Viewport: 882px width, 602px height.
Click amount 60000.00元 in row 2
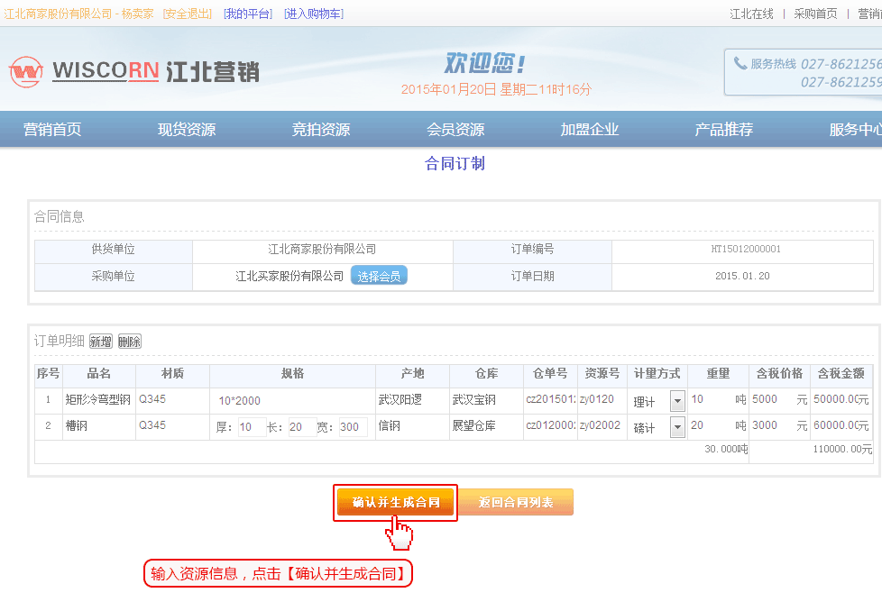click(841, 425)
